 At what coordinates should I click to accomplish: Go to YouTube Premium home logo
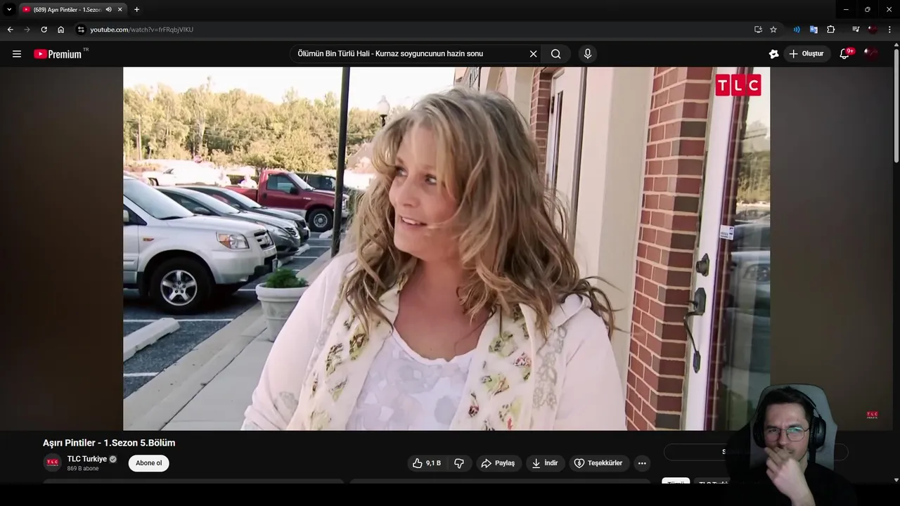coord(58,54)
